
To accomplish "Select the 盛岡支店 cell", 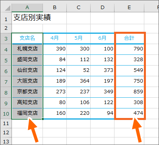I will [x=27, y=60].
